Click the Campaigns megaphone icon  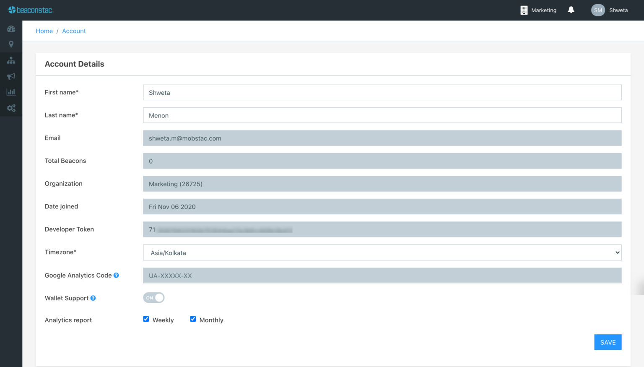tap(11, 76)
